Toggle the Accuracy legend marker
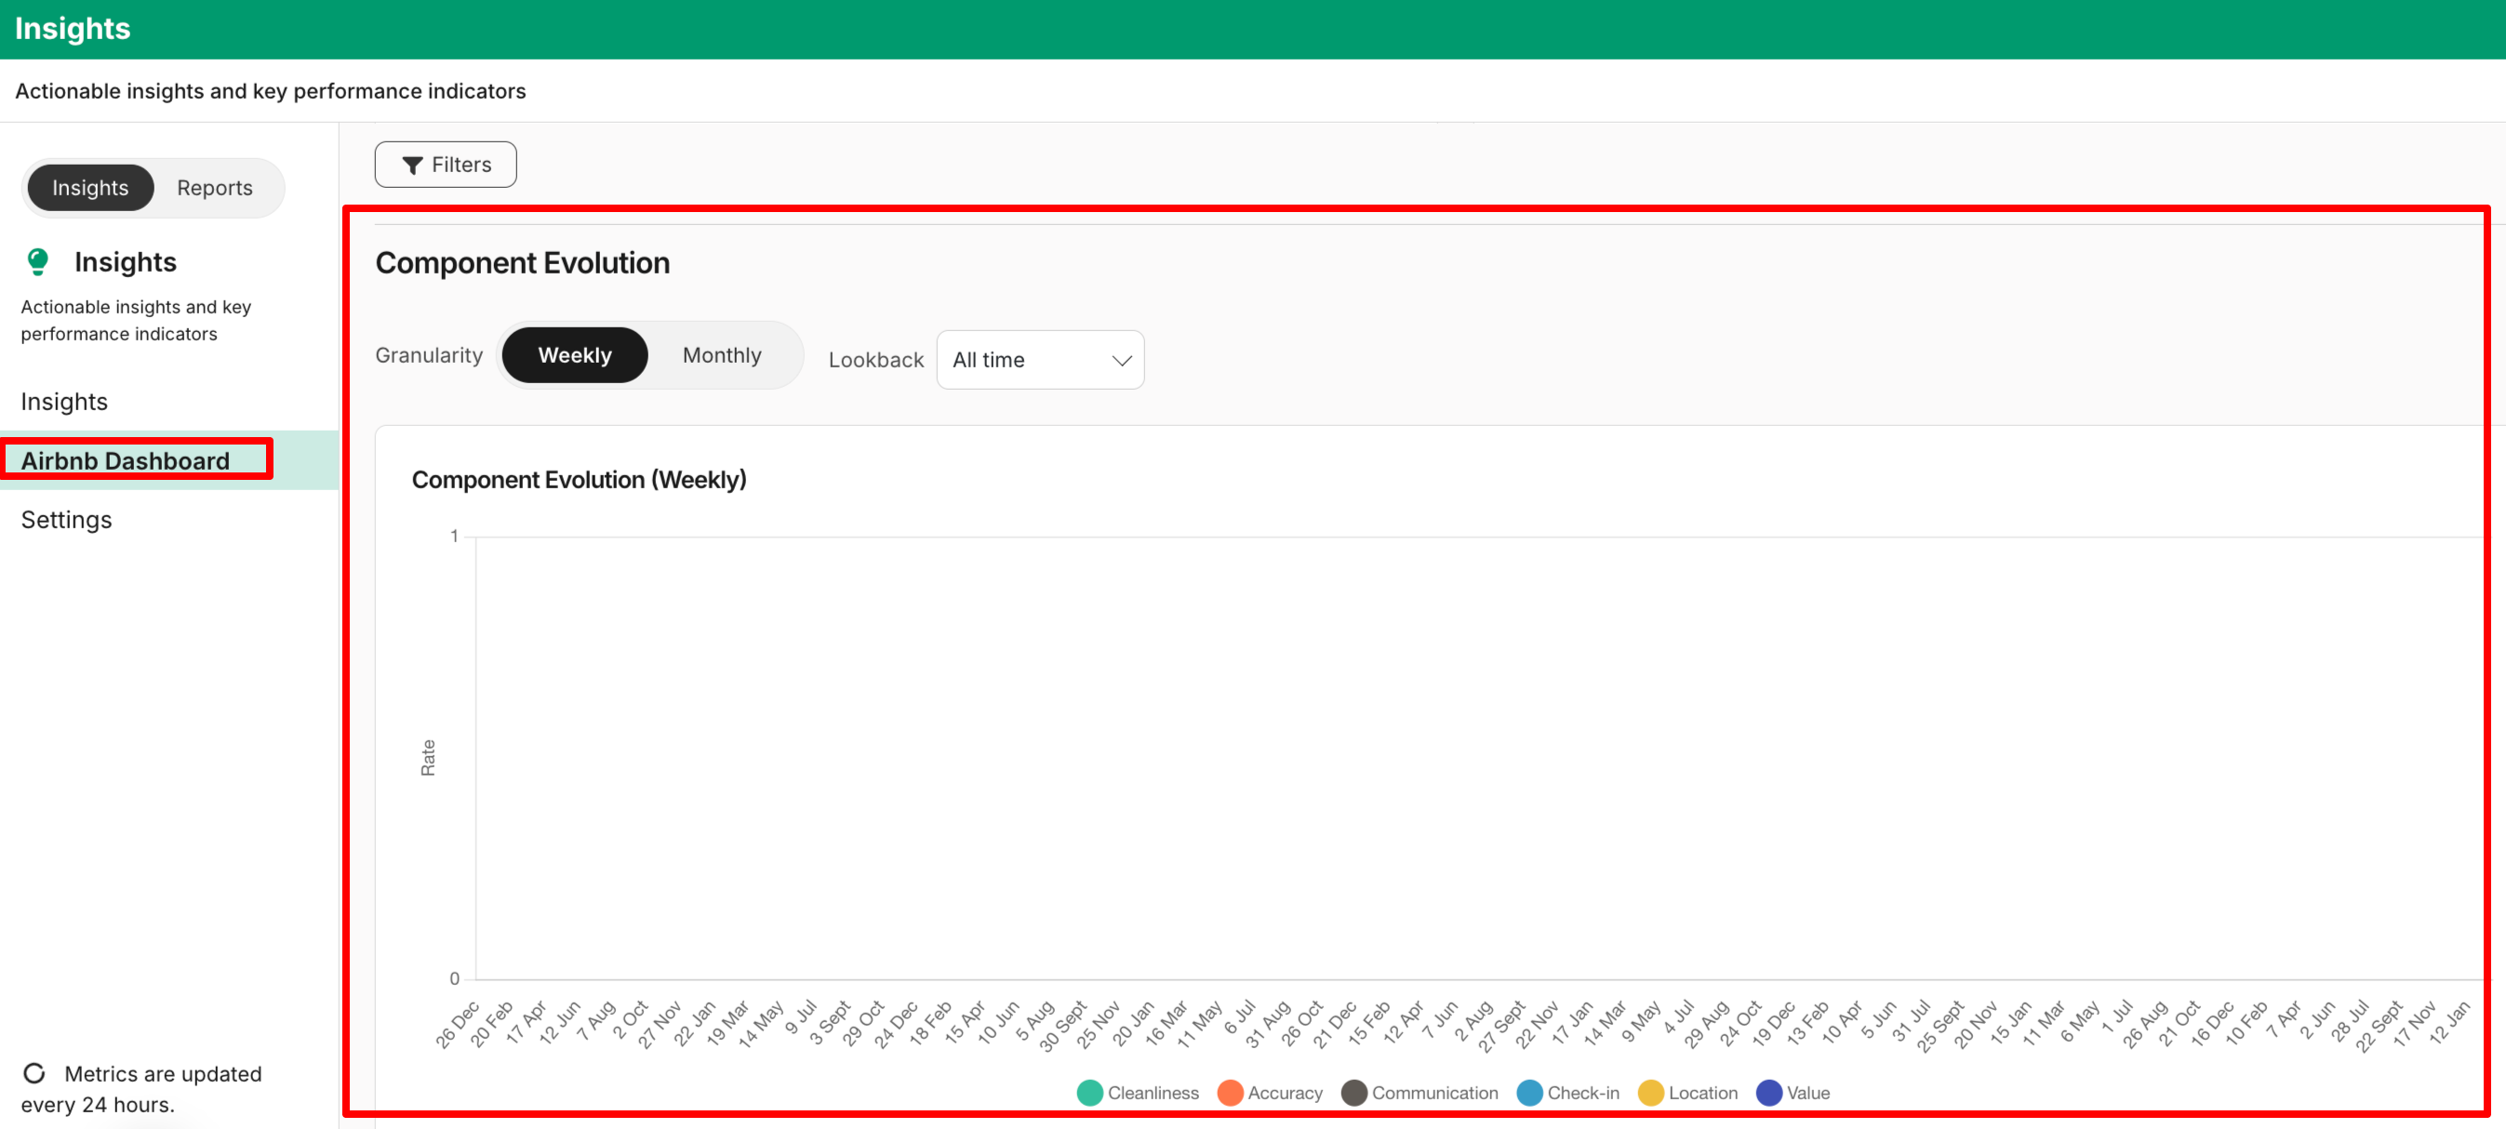The image size is (2506, 1129). coord(1230,1092)
